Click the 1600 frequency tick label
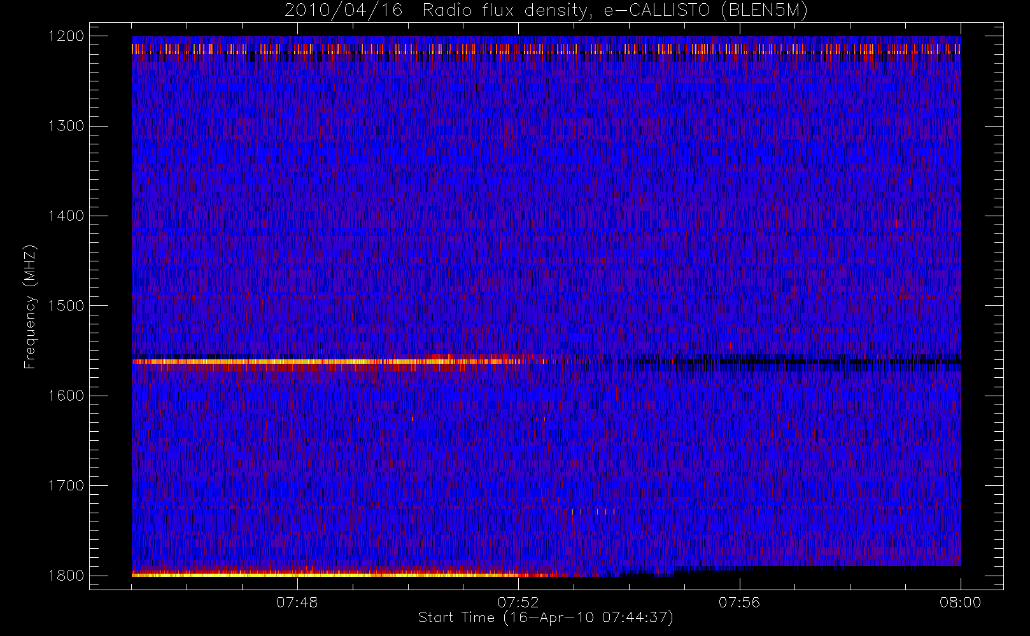The image size is (1030, 636). (66, 396)
